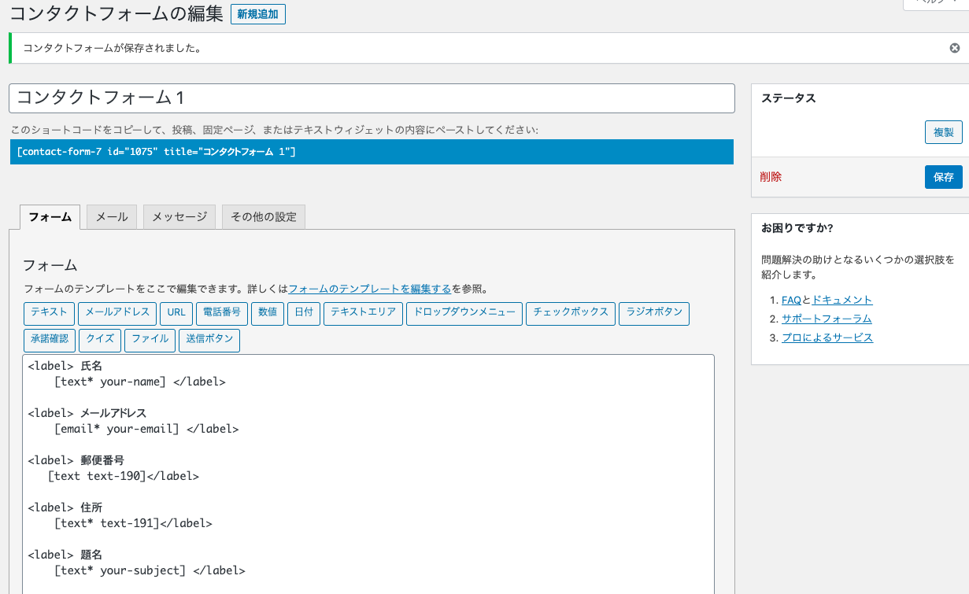This screenshot has width=969, height=594.
Task: Click the form title input field
Action: click(370, 98)
